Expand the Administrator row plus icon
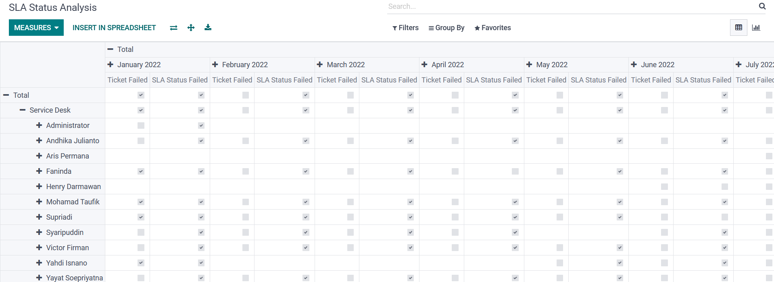The height and width of the screenshot is (282, 774). point(39,126)
